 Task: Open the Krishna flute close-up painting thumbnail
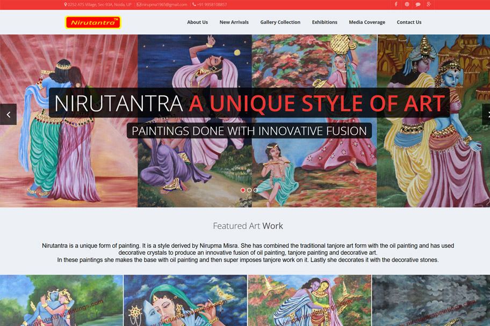pos(185,300)
